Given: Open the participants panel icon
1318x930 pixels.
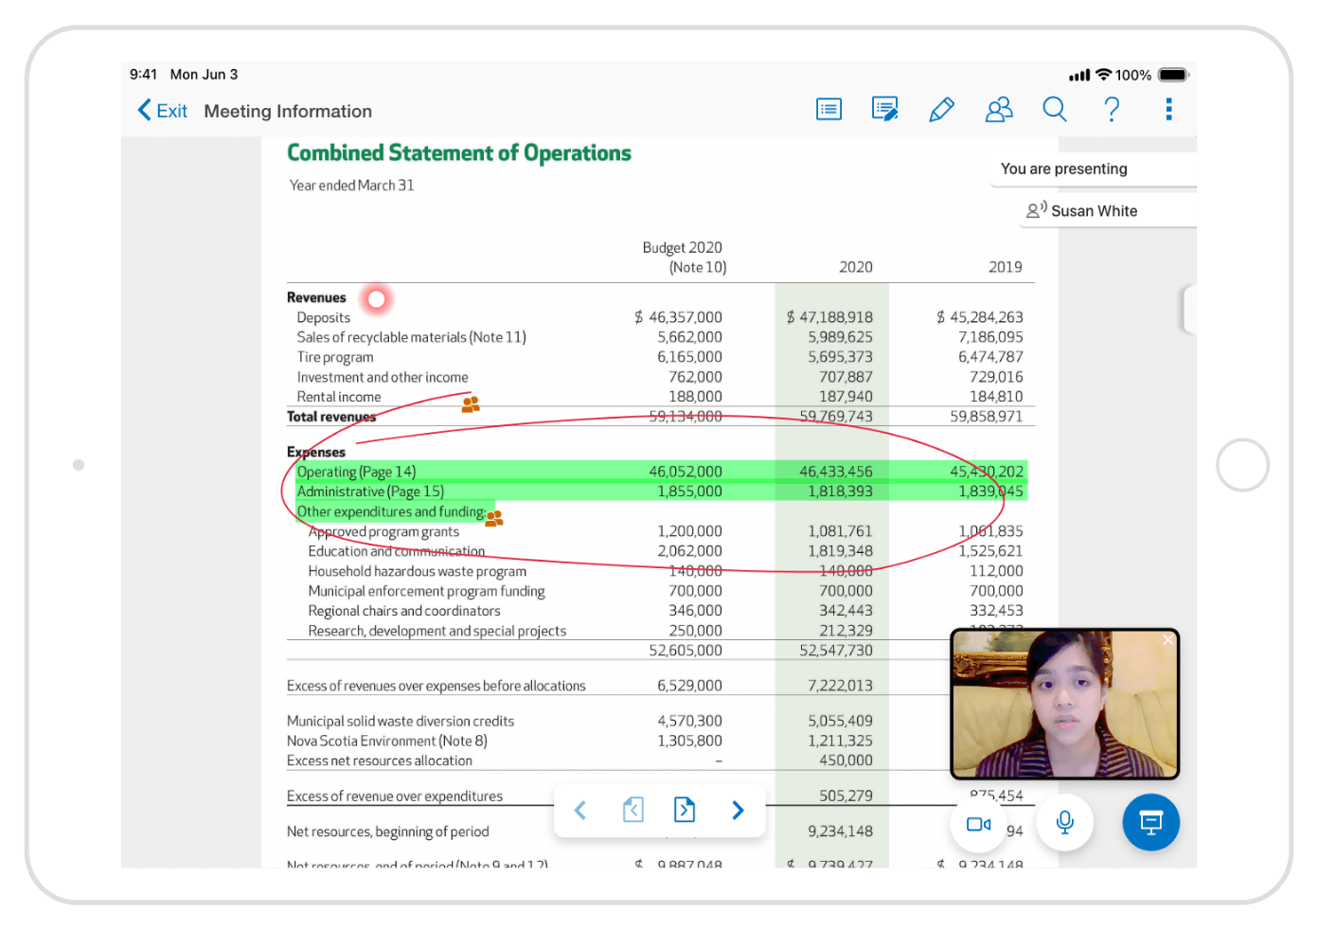Looking at the screenshot, I should (x=999, y=110).
